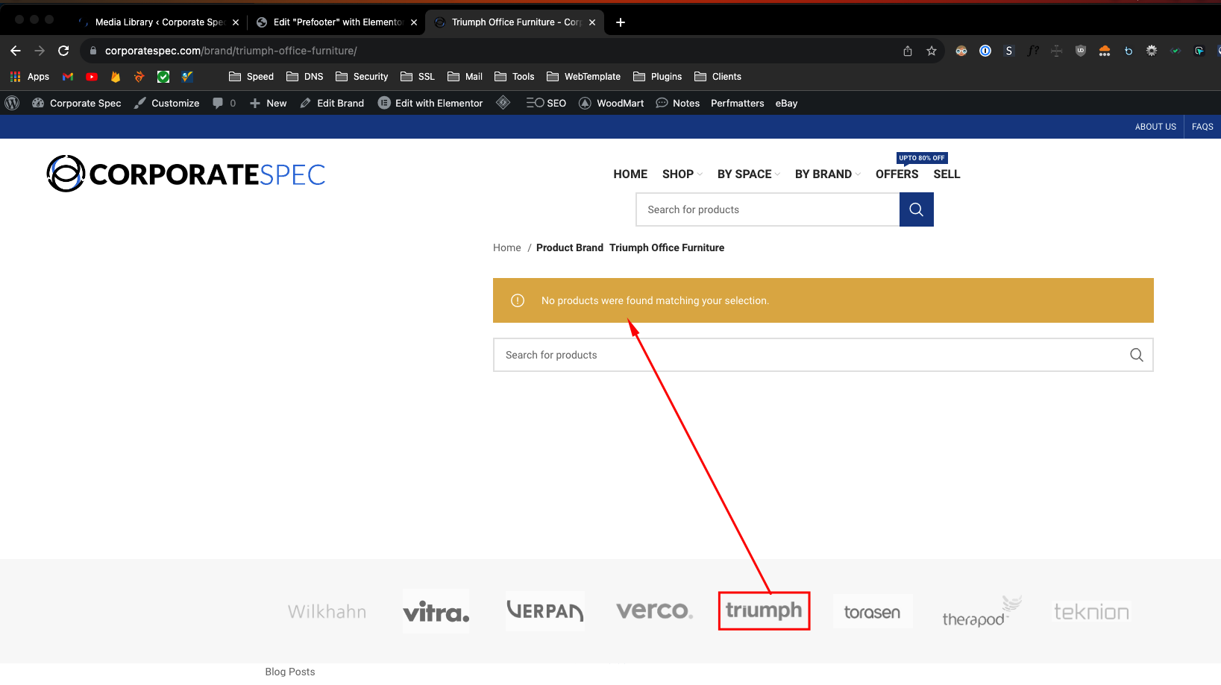Click the browser back arrow
This screenshot has height=685, width=1221.
pyautogui.click(x=16, y=51)
